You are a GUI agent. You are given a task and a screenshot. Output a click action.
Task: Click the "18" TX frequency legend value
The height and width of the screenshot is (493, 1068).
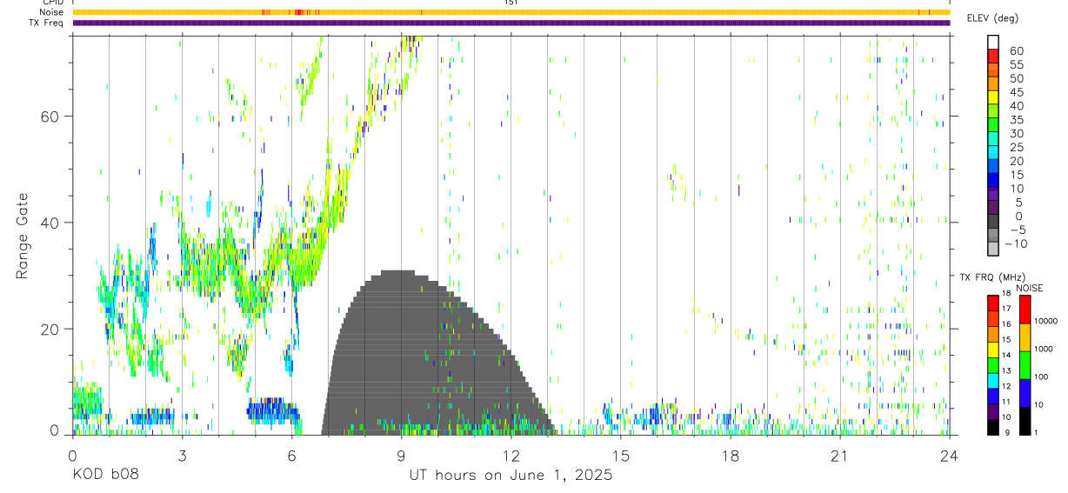1005,295
